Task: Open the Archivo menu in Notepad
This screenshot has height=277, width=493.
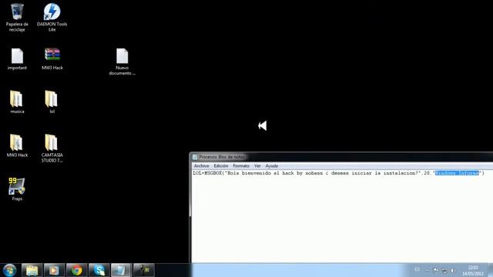Action: tap(201, 166)
